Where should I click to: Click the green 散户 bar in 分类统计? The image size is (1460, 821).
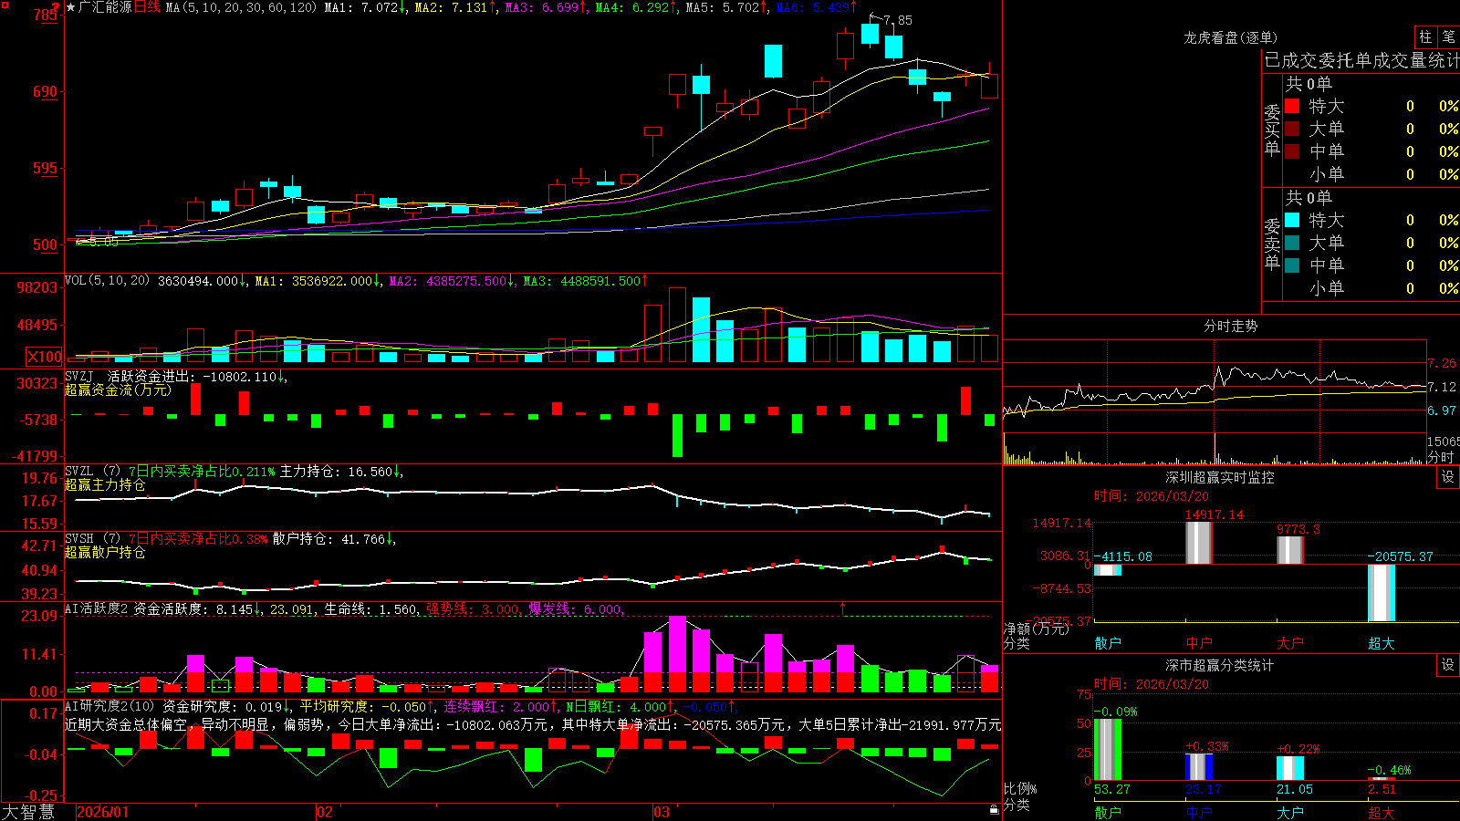click(1108, 750)
